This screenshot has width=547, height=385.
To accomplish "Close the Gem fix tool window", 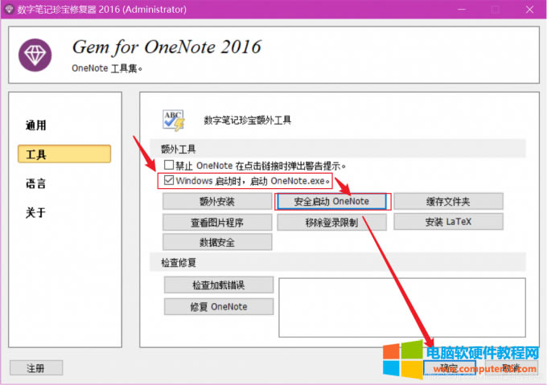I will [x=529, y=10].
